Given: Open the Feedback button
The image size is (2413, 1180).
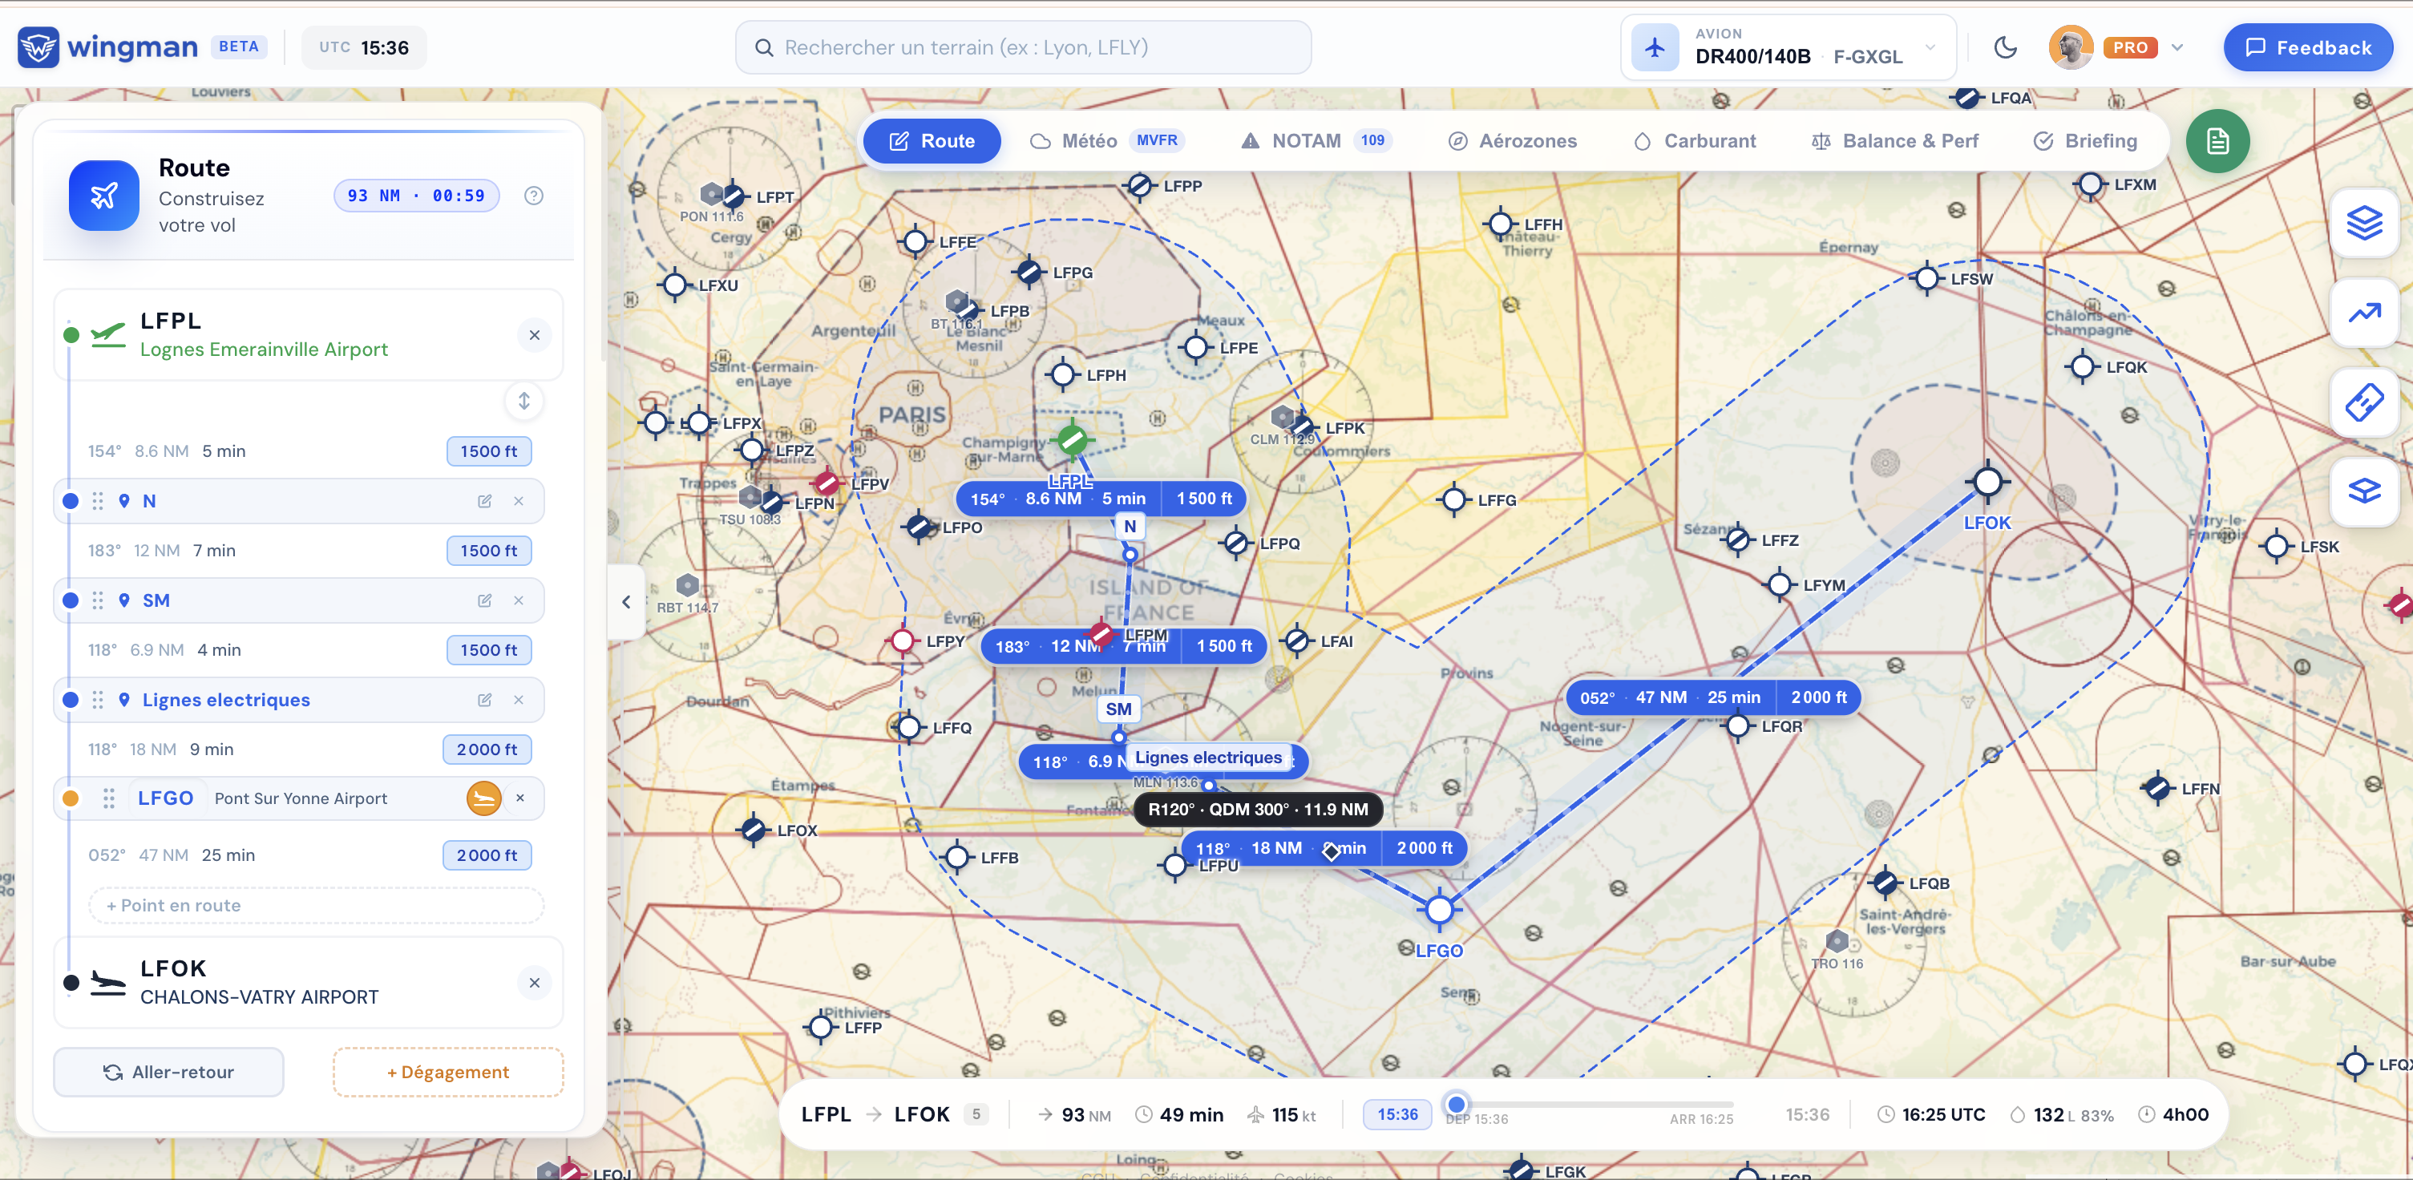Looking at the screenshot, I should click(2308, 48).
